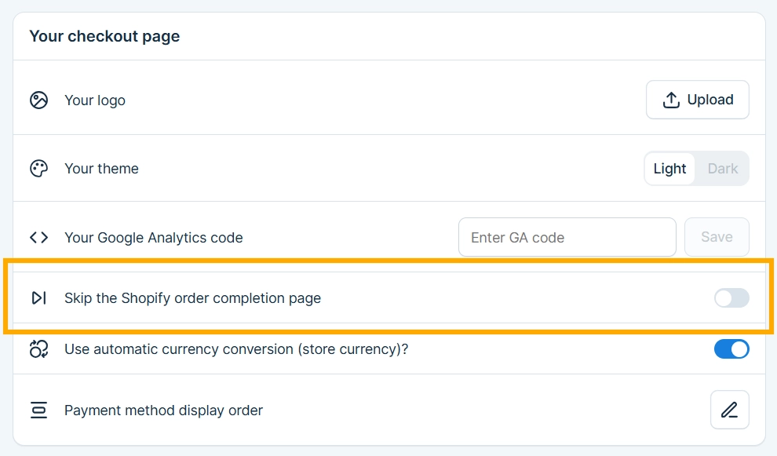Click the "Your Google Analytics code" label
Image resolution: width=777 pixels, height=456 pixels.
(154, 237)
